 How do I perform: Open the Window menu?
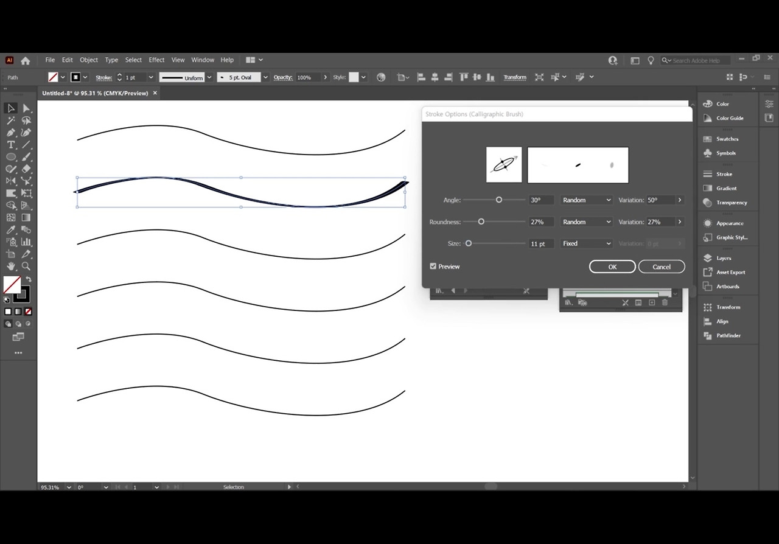tap(203, 60)
